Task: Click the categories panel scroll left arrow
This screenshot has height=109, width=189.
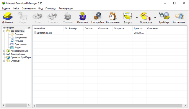Action: pos(4,105)
